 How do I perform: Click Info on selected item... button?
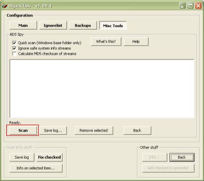pos(36,168)
